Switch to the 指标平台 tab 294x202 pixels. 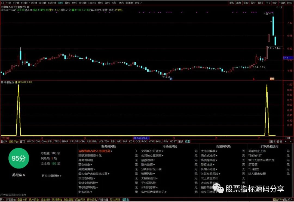[x=14, y=141]
